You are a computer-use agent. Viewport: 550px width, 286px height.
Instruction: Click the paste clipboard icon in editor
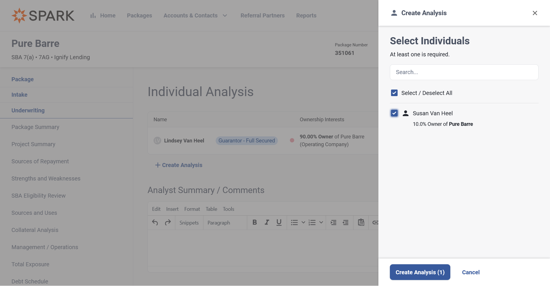361,223
